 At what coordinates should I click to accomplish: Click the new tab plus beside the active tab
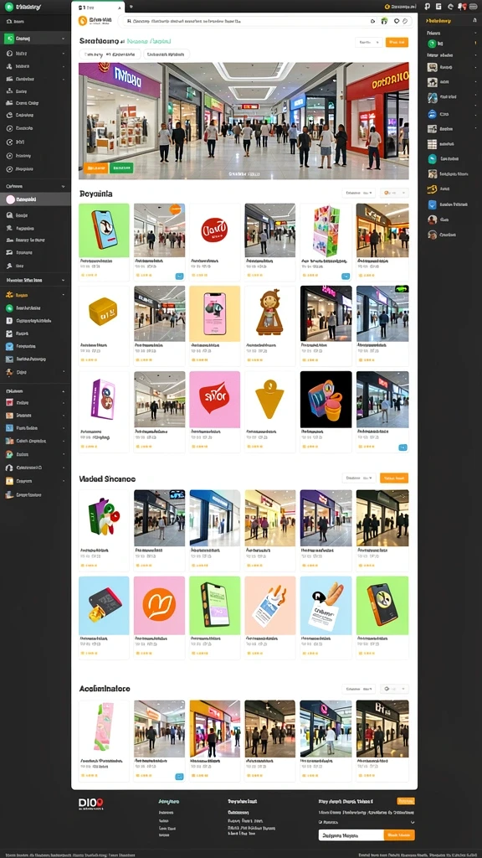click(131, 7)
